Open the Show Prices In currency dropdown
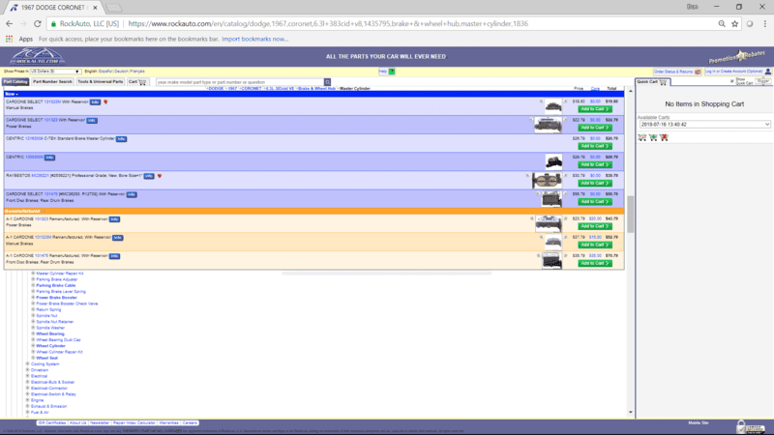The height and width of the screenshot is (435, 774). pos(55,72)
